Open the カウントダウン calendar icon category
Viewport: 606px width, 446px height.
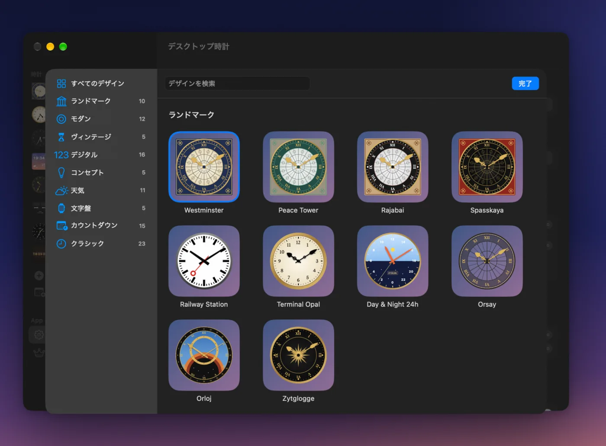point(101,225)
